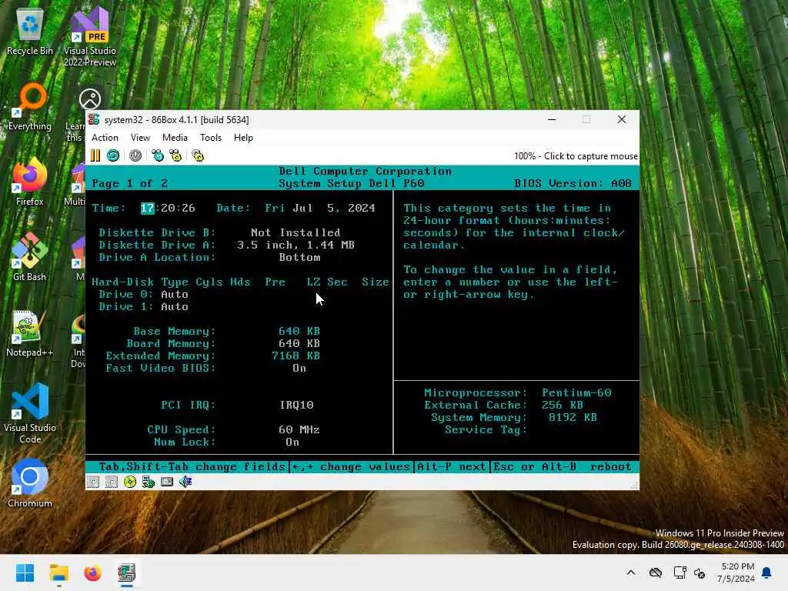Click the Date value Fri Jul 5, 2024
This screenshot has height=591, width=788.
coord(320,208)
